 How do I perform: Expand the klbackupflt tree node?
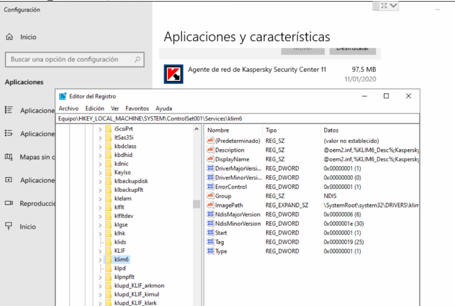coord(100,190)
